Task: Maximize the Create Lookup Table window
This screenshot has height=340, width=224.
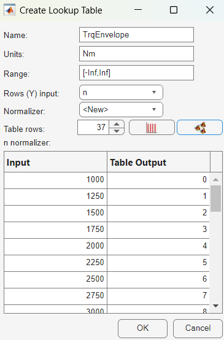Action: (x=174, y=10)
